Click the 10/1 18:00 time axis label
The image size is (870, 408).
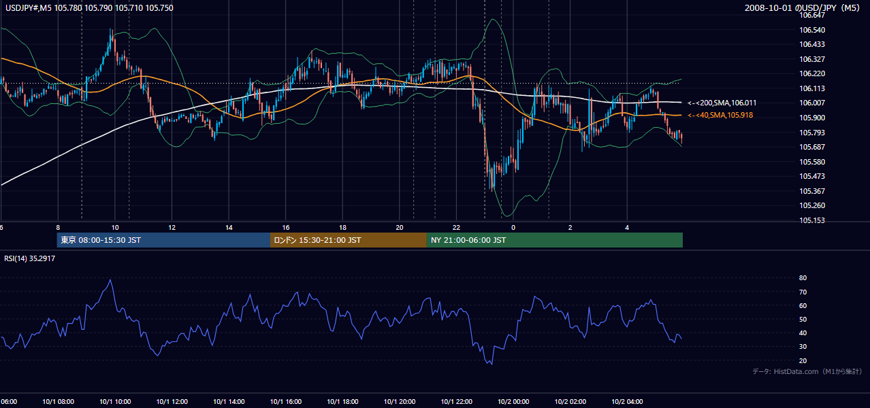[342, 401]
